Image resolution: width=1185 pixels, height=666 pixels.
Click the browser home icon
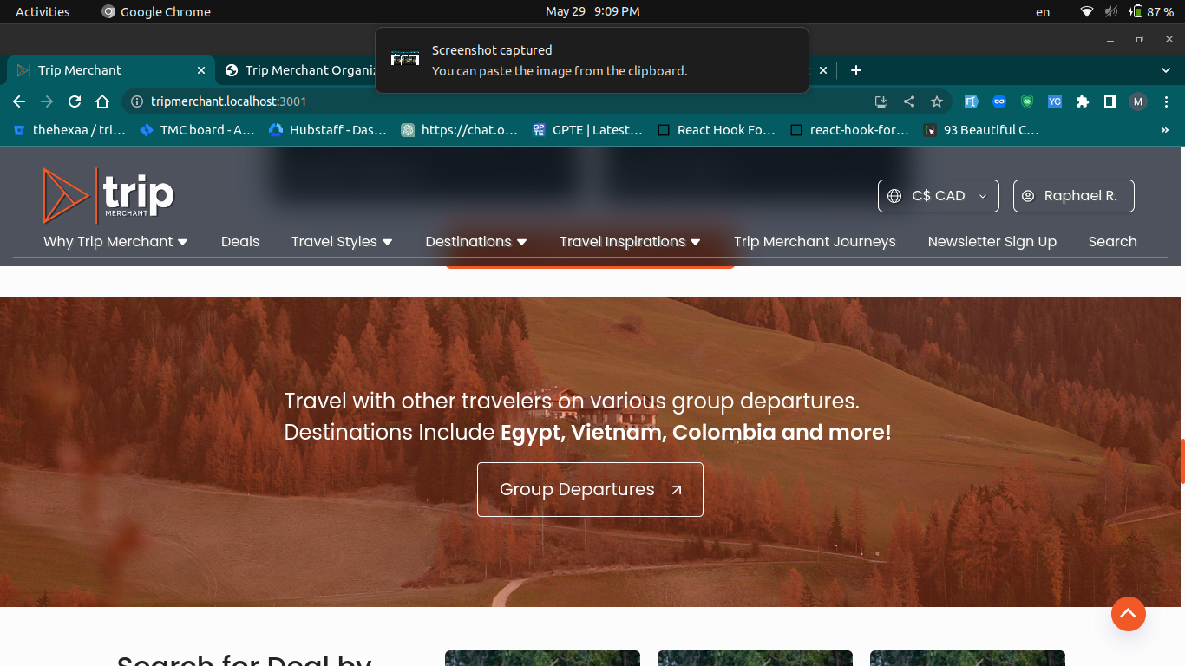point(102,101)
